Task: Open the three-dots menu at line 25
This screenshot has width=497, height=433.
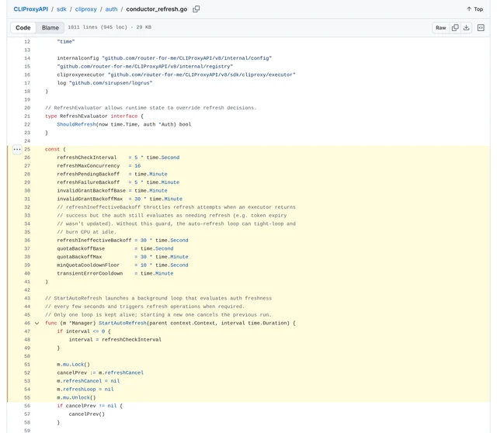Action: coord(17,149)
